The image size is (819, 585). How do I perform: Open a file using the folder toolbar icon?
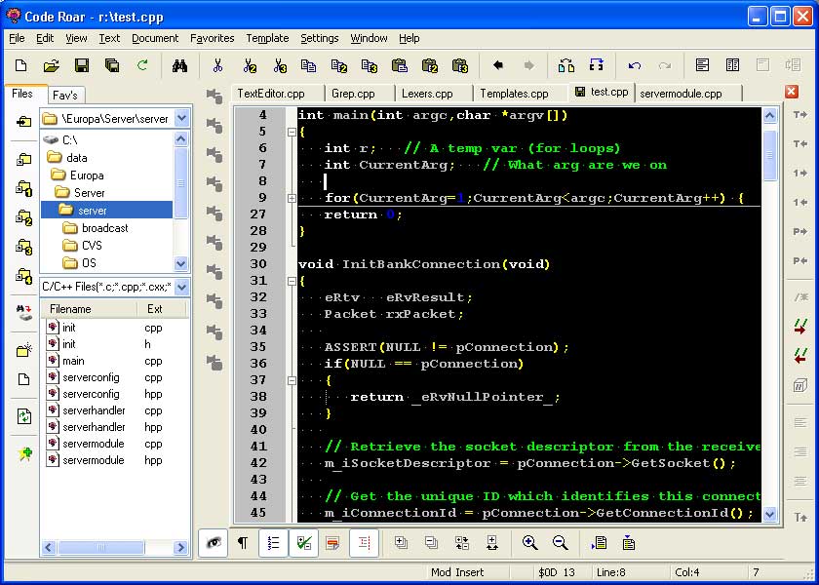(51, 65)
